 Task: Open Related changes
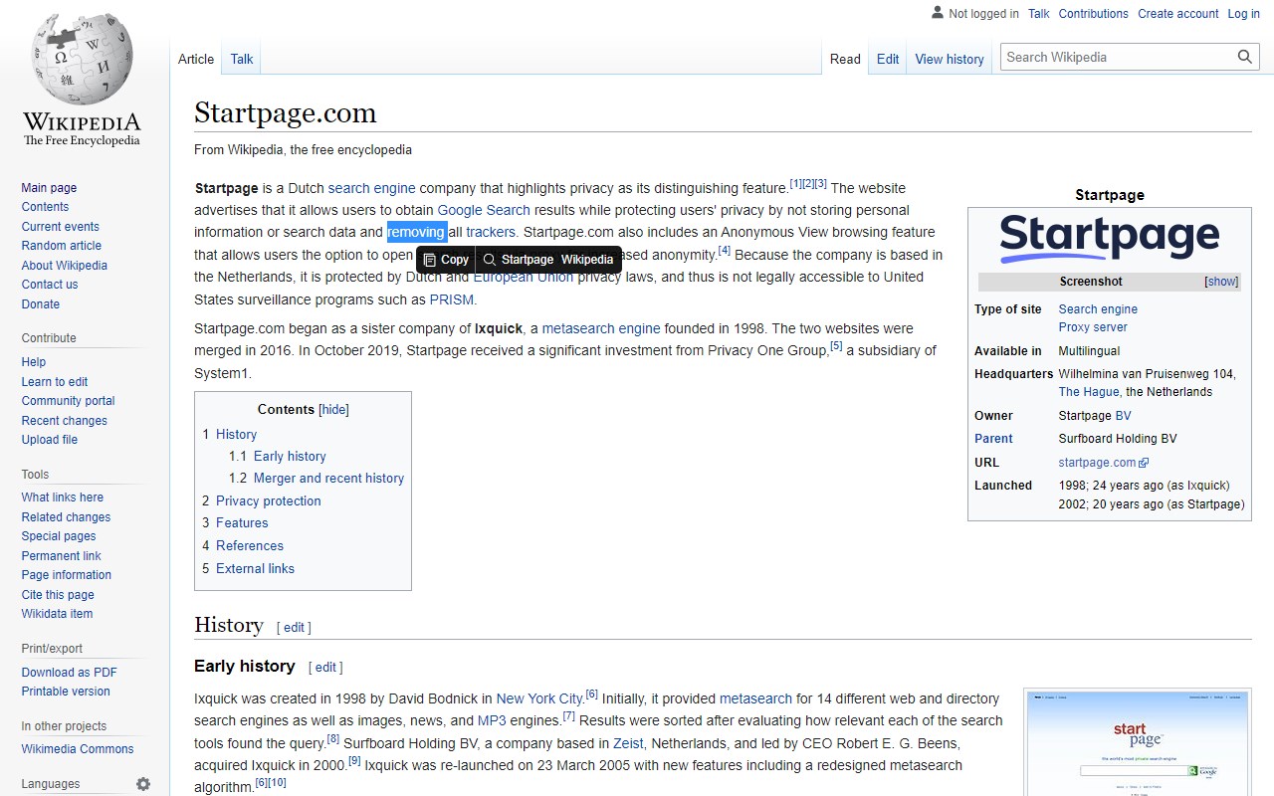tap(66, 517)
